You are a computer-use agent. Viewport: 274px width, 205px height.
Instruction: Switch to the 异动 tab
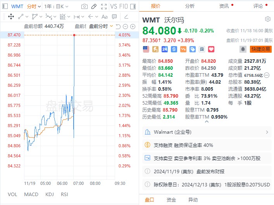tap(193, 200)
